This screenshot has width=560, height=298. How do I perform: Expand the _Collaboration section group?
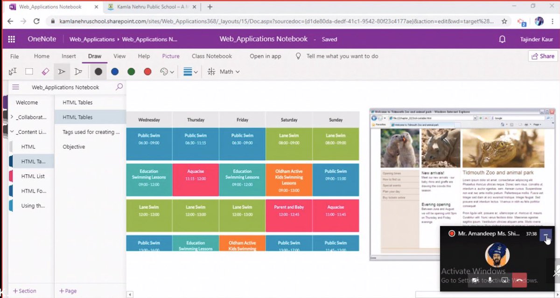(x=12, y=117)
